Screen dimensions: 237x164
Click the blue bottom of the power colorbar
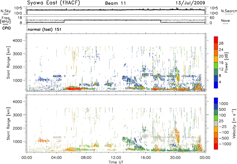click(x=216, y=85)
